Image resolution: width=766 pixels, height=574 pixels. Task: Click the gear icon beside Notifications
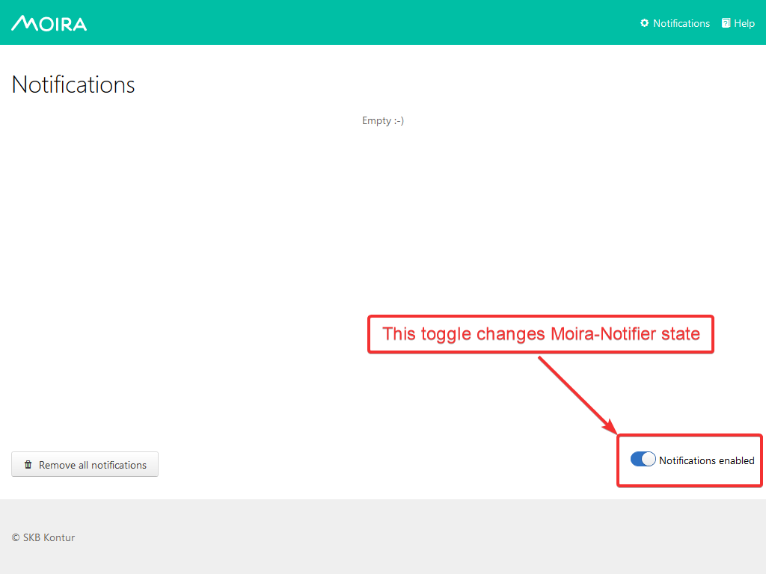645,23
